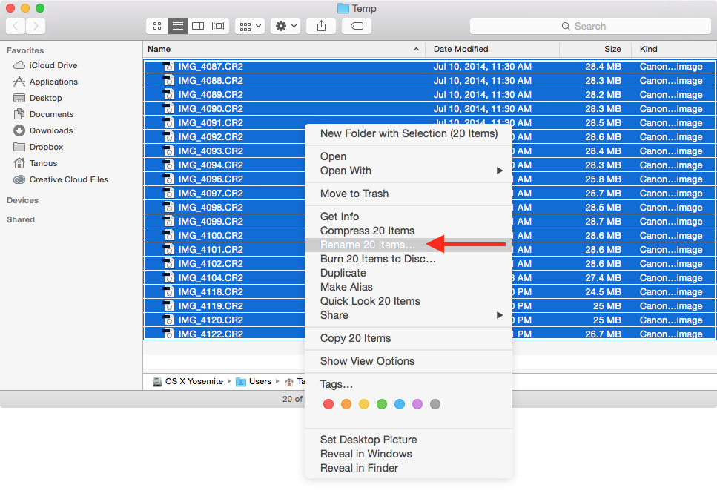Switch to list view in toolbar
The width and height of the screenshot is (717, 499).
(177, 26)
